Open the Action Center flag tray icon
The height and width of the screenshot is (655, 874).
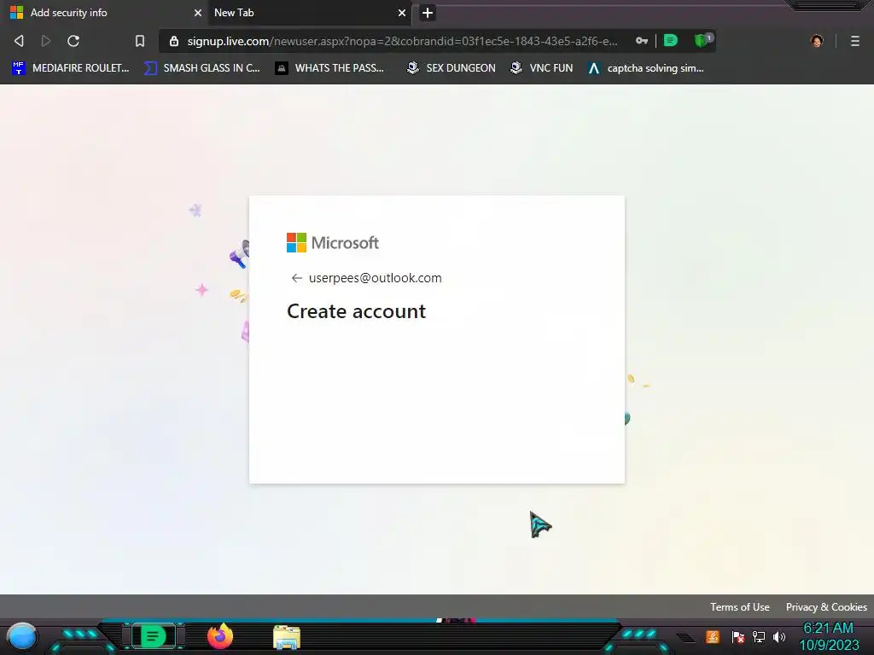pyautogui.click(x=738, y=636)
